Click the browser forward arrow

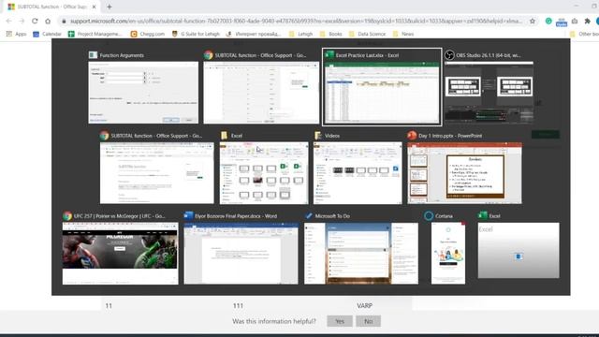[x=22, y=21]
